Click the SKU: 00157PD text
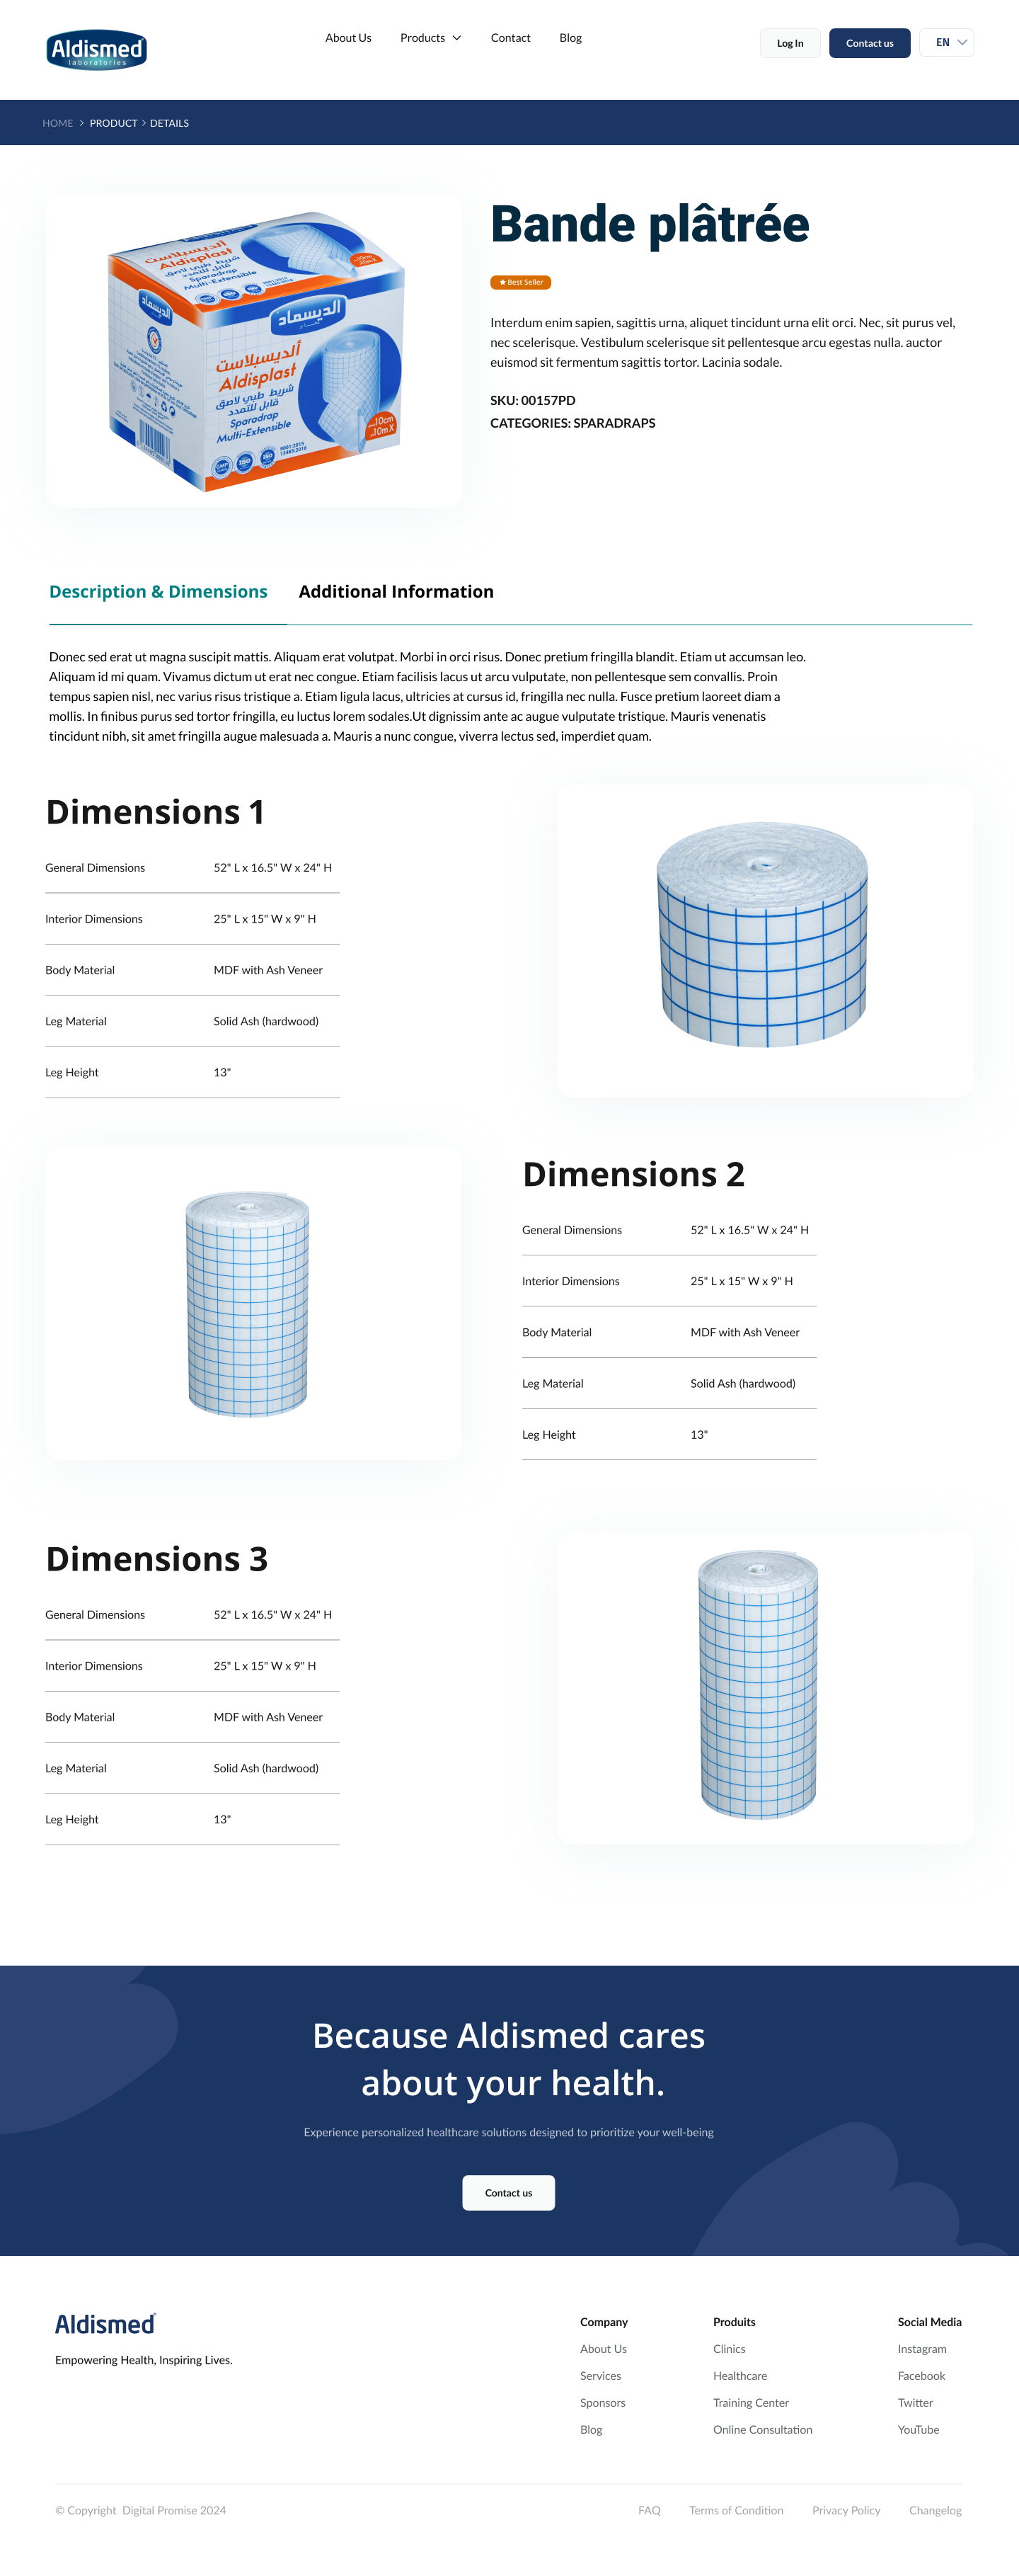The image size is (1019, 2576). 532,400
